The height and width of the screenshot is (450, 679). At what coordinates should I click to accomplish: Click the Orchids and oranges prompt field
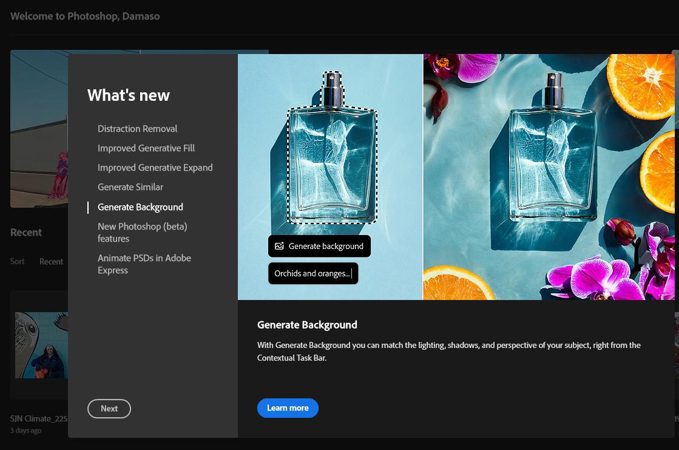click(x=313, y=273)
